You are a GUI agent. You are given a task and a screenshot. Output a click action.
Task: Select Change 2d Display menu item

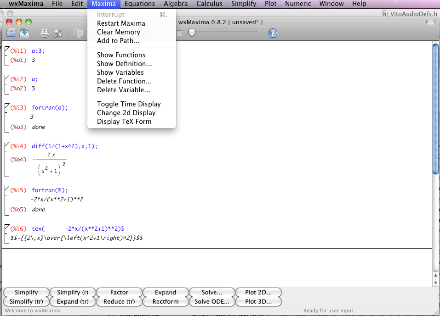click(x=131, y=112)
